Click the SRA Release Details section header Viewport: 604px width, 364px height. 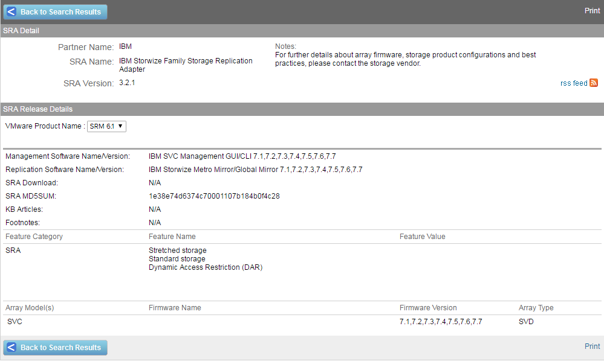click(x=302, y=109)
